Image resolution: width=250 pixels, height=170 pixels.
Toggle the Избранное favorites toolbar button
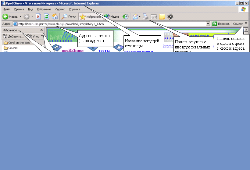[90, 16]
